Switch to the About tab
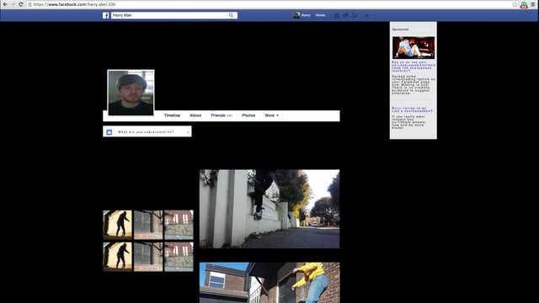539x303 pixels. pos(195,115)
